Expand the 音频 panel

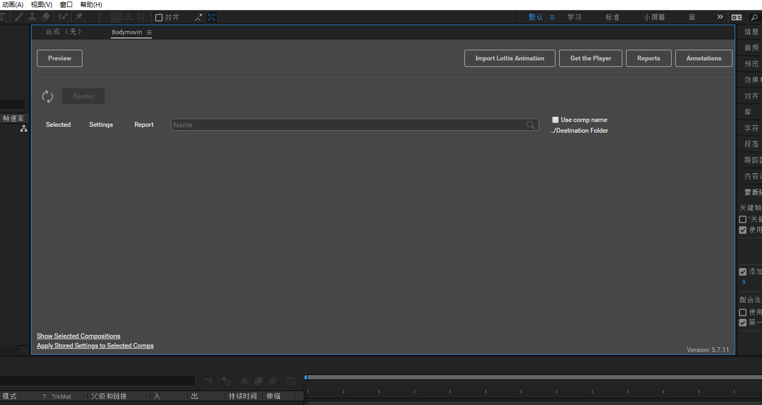[751, 48]
